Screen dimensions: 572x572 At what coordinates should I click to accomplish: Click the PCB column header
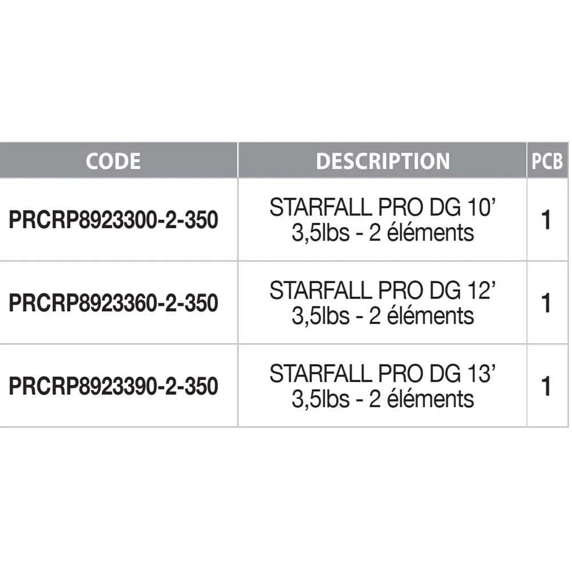(x=547, y=161)
